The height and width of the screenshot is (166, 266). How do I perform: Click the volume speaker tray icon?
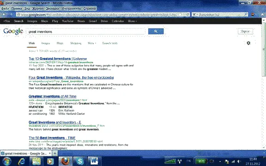click(239, 161)
